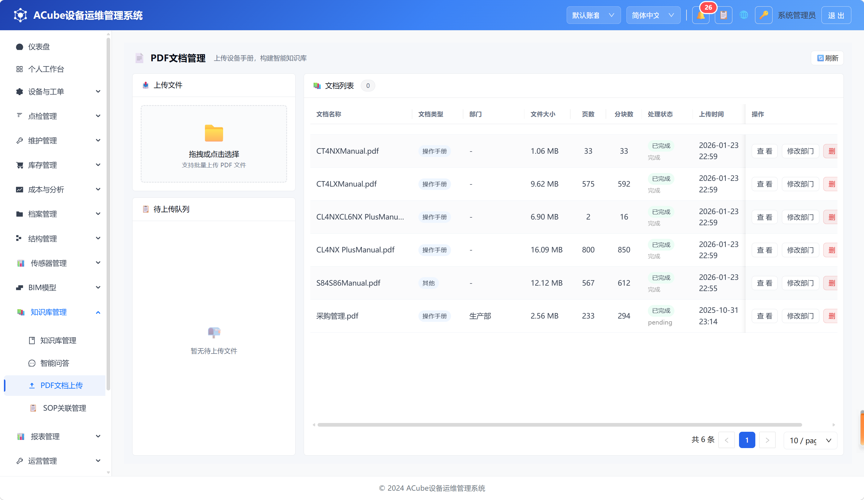Expand the 传感器管理 menu
Image resolution: width=864 pixels, height=500 pixels.
[55, 263]
